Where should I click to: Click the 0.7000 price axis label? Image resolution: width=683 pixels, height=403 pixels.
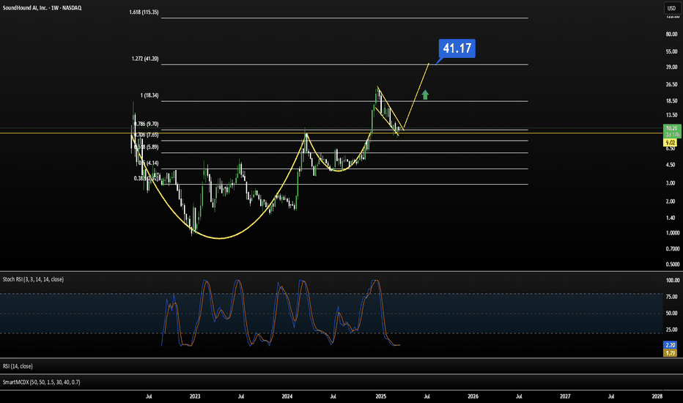(x=673, y=249)
